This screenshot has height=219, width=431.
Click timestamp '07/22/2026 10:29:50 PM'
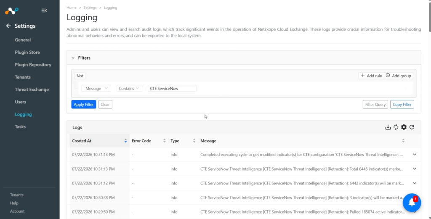pyautogui.click(x=93, y=211)
